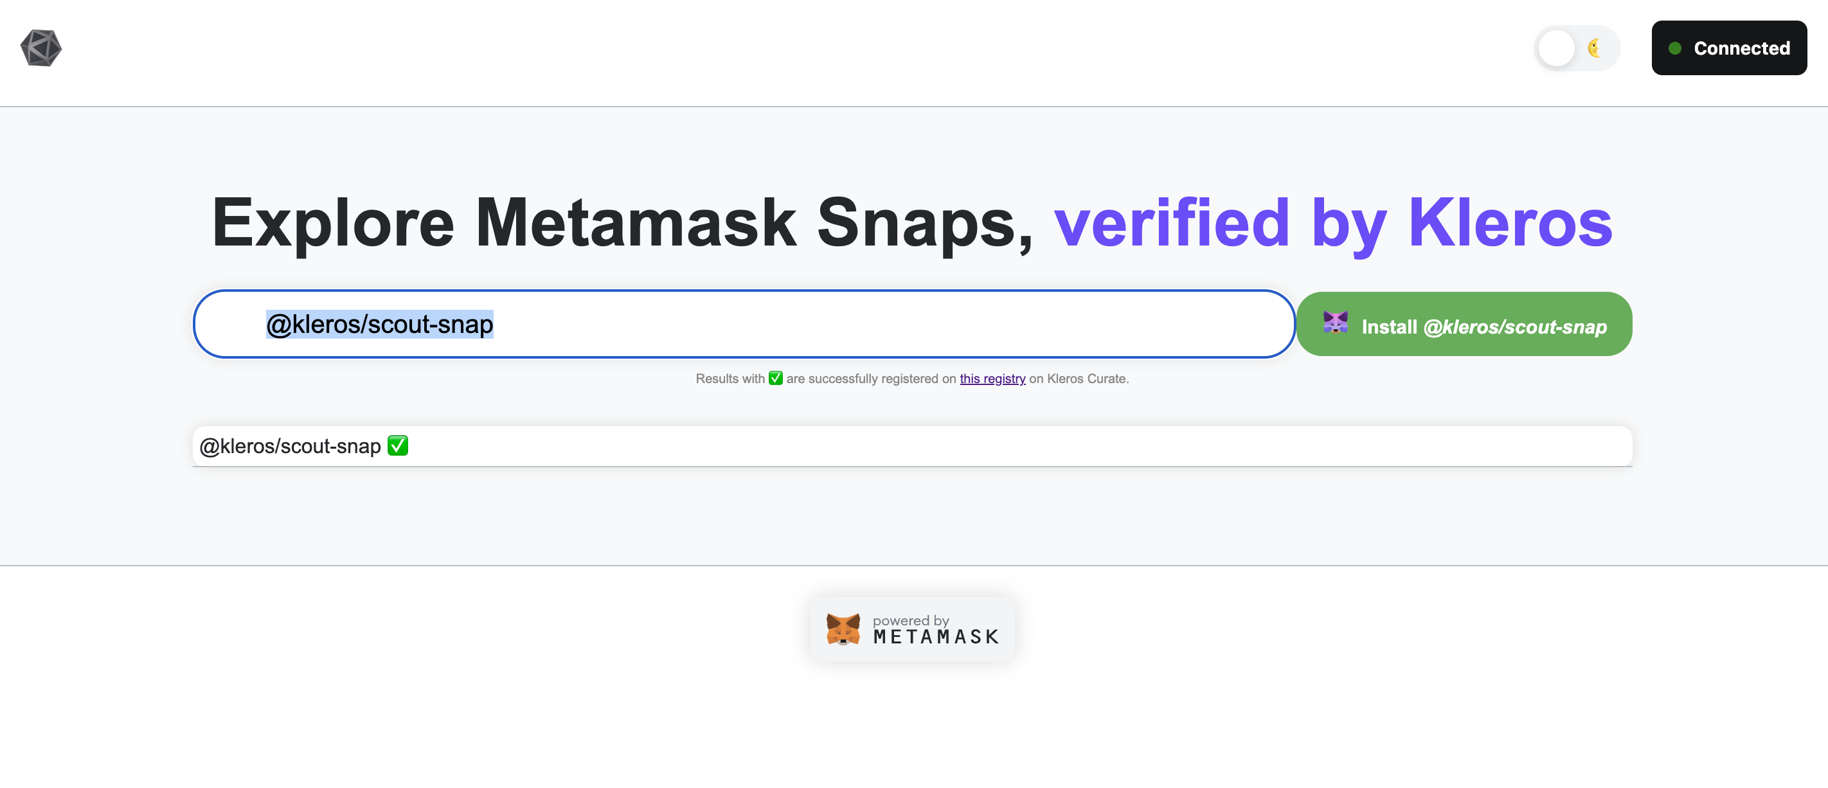The height and width of the screenshot is (788, 1828).
Task: Toggle the dark mode switch
Action: (1576, 48)
